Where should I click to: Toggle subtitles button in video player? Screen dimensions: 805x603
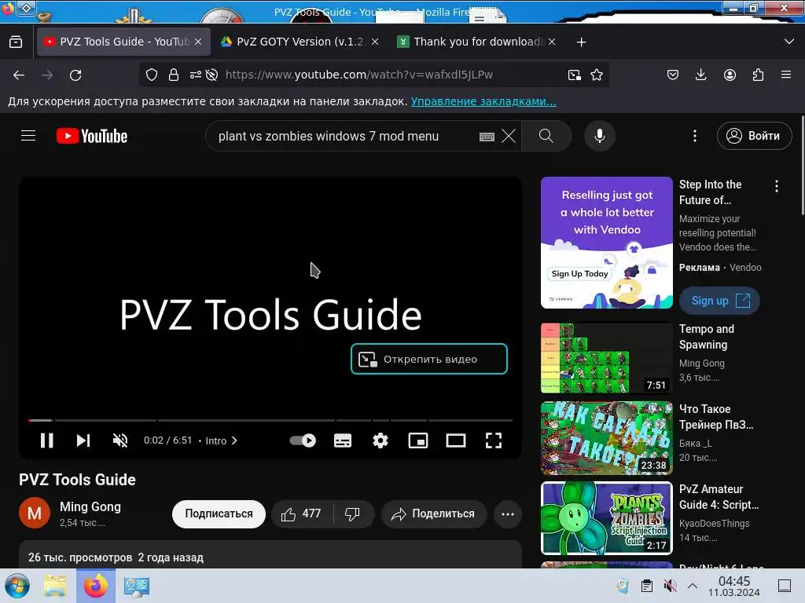coord(343,440)
